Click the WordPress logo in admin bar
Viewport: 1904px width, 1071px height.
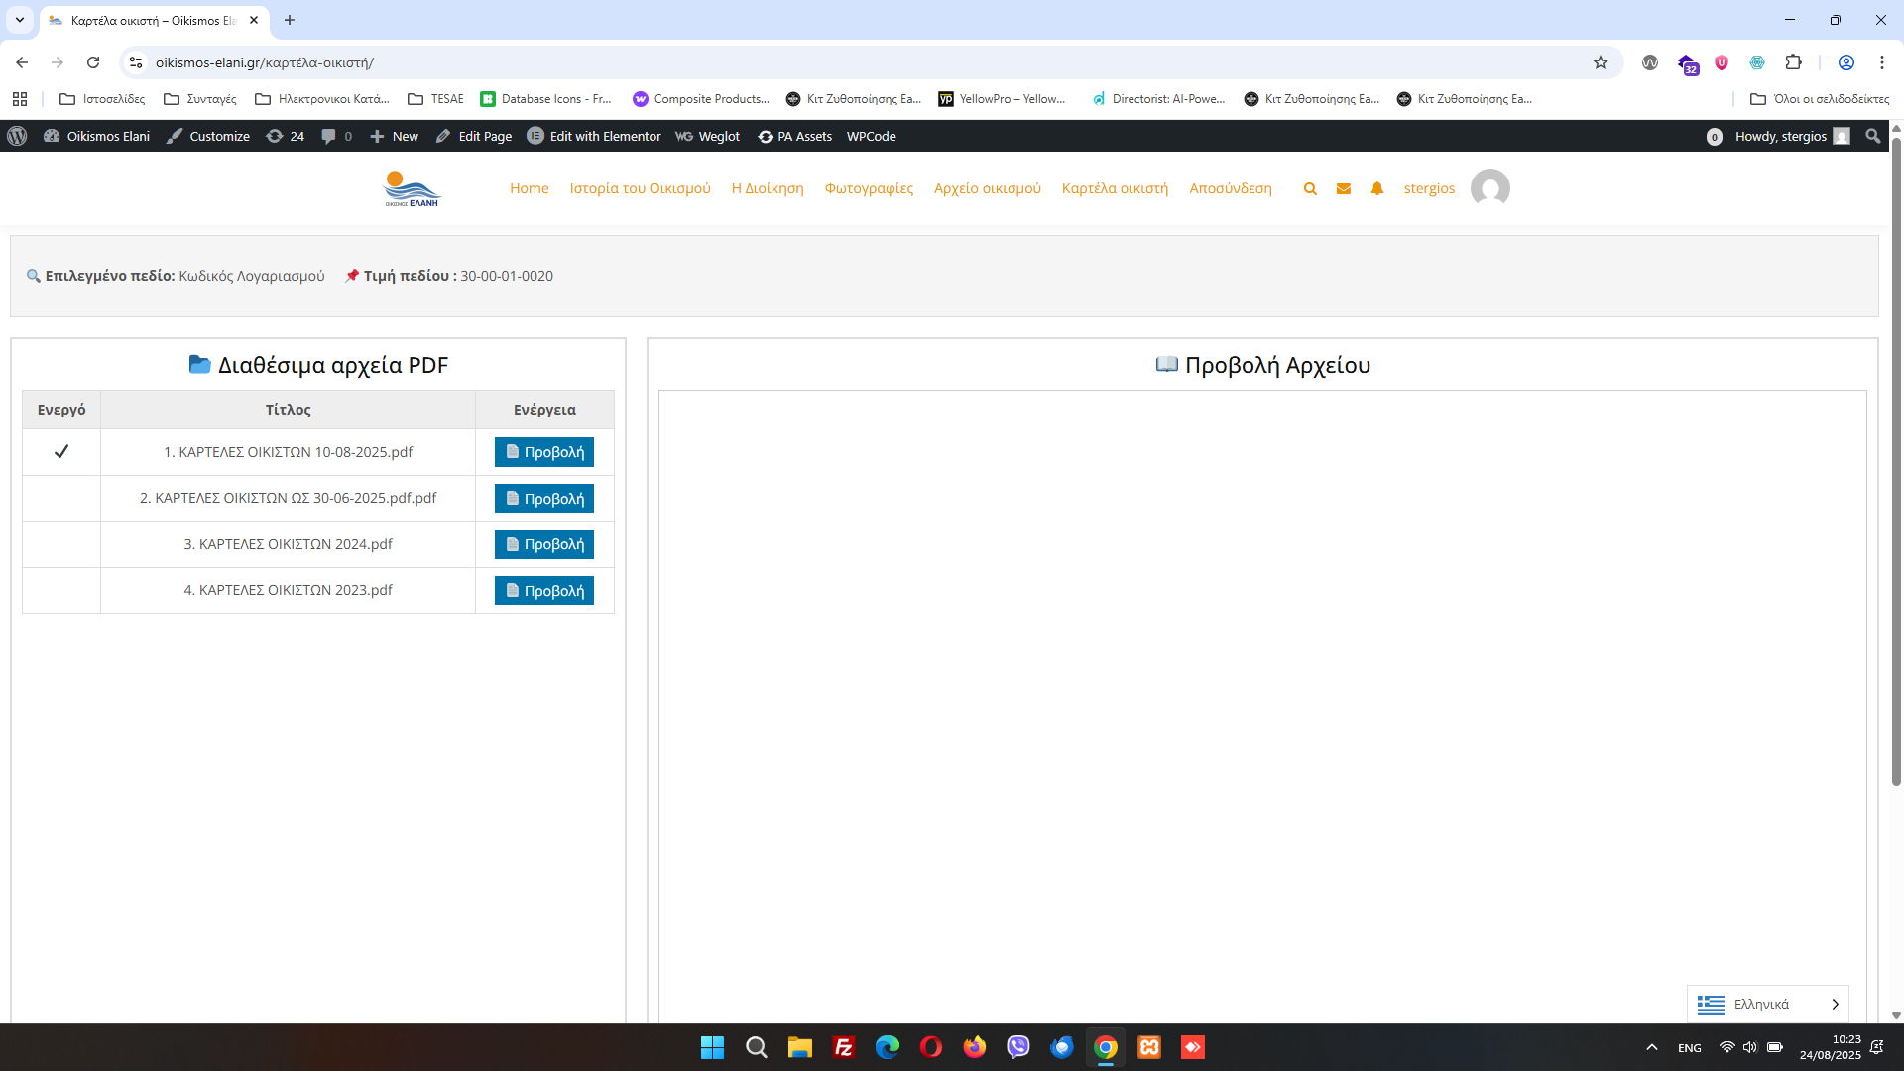click(x=17, y=136)
